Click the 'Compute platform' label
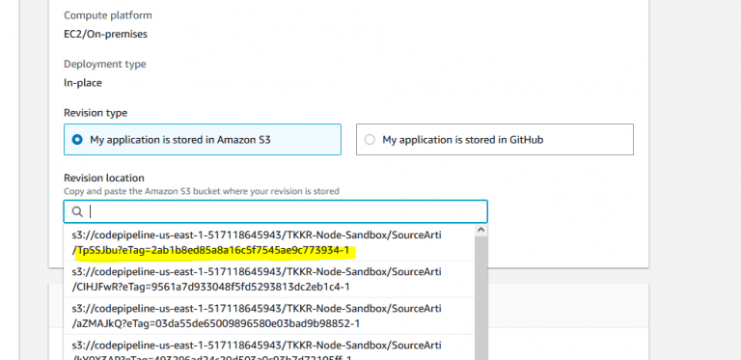The height and width of the screenshot is (360, 741). tap(108, 15)
